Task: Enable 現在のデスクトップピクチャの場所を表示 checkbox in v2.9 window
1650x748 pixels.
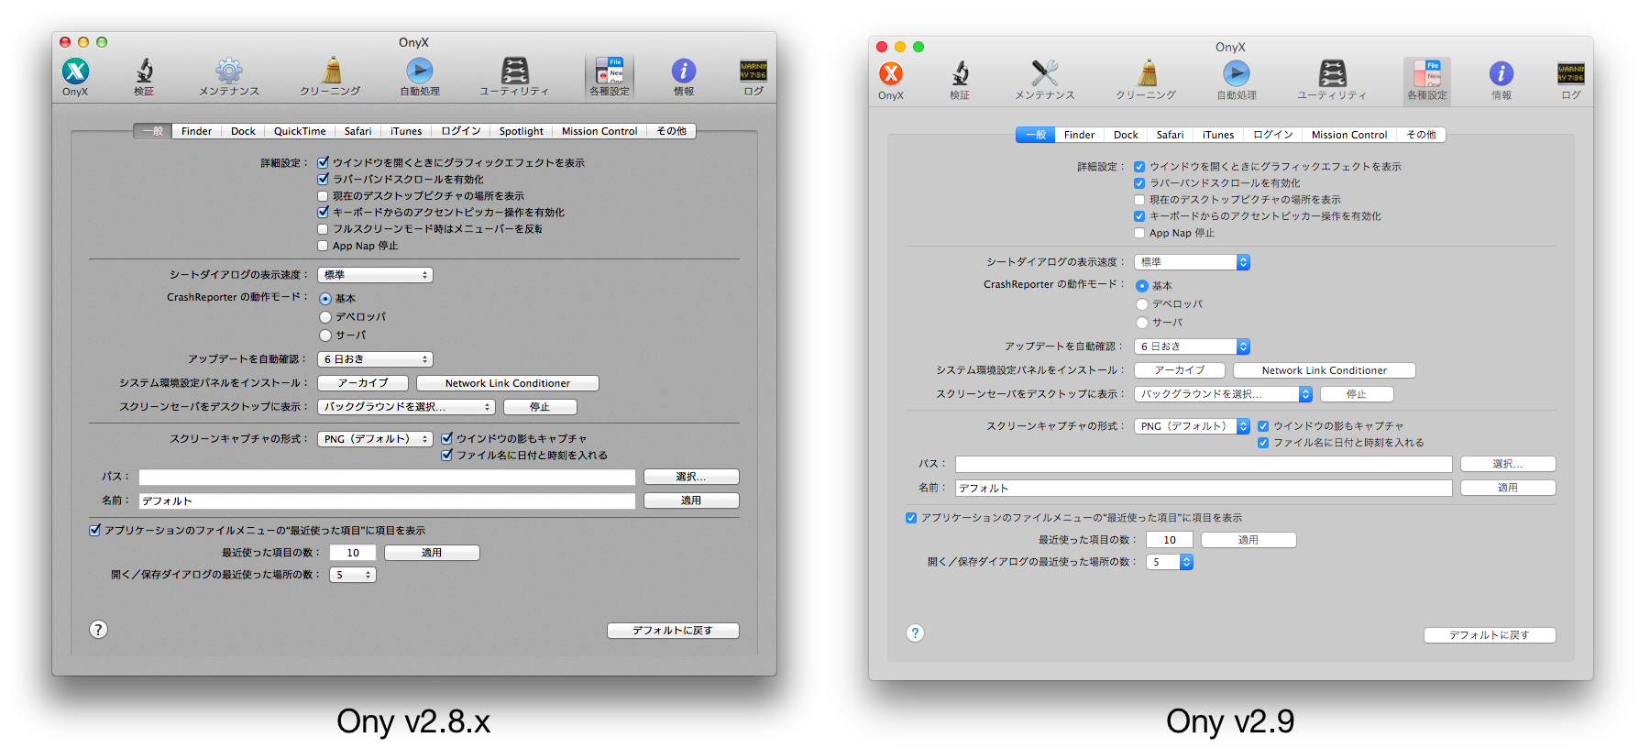Action: (x=1139, y=200)
